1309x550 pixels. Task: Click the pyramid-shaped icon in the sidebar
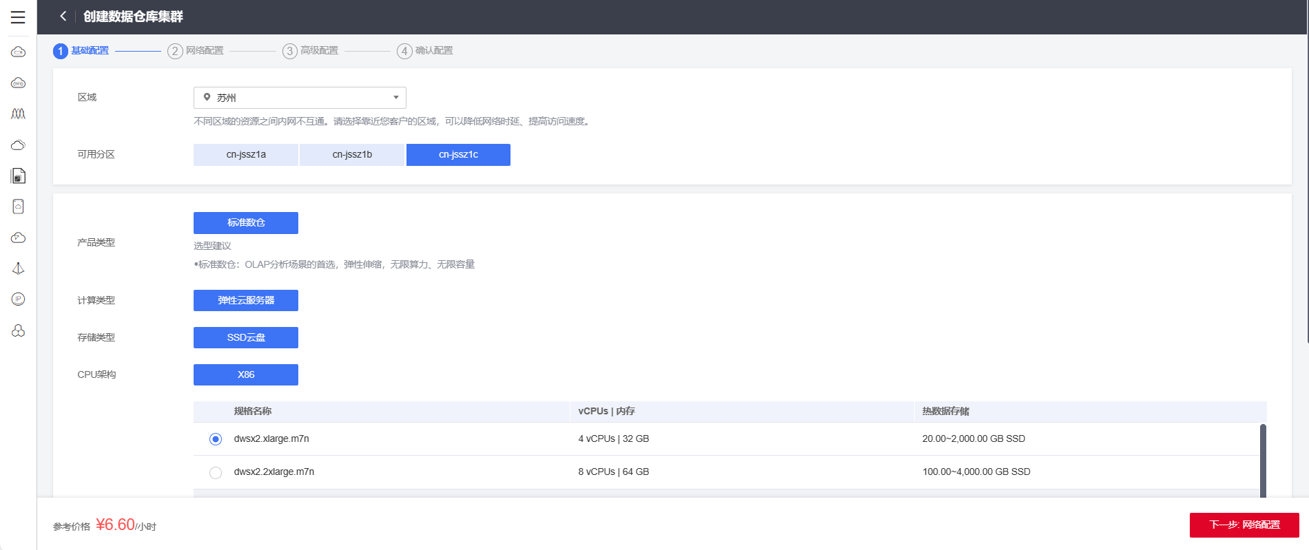click(x=19, y=268)
